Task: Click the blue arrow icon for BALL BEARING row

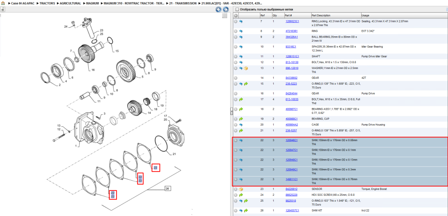Action: [x=241, y=37]
